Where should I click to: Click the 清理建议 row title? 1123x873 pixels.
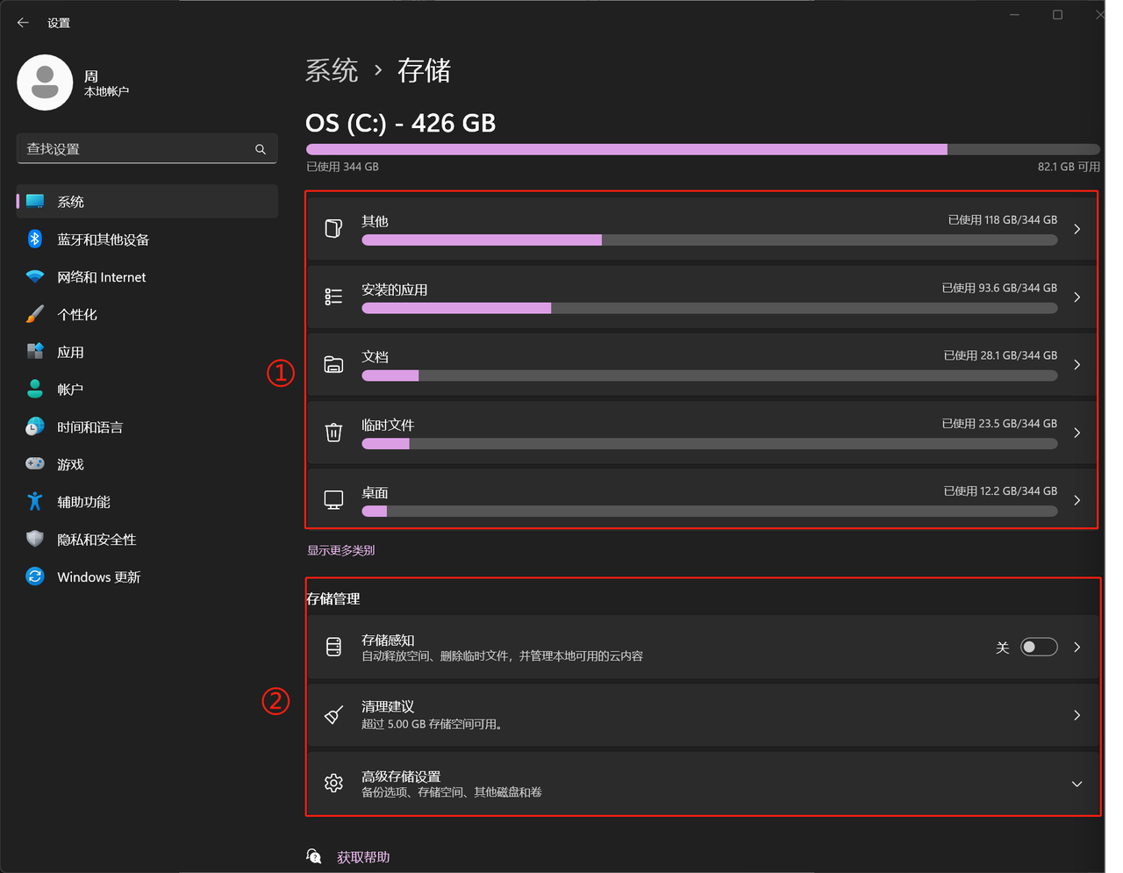pyautogui.click(x=388, y=706)
